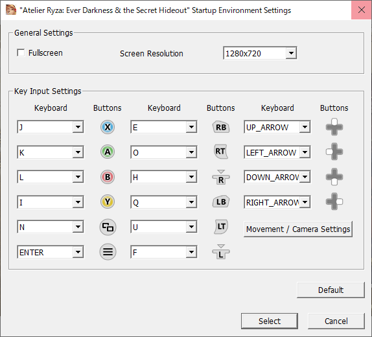Viewport: 372px width, 337px height.
Task: Click the D-pad right icon
Action: click(x=334, y=202)
